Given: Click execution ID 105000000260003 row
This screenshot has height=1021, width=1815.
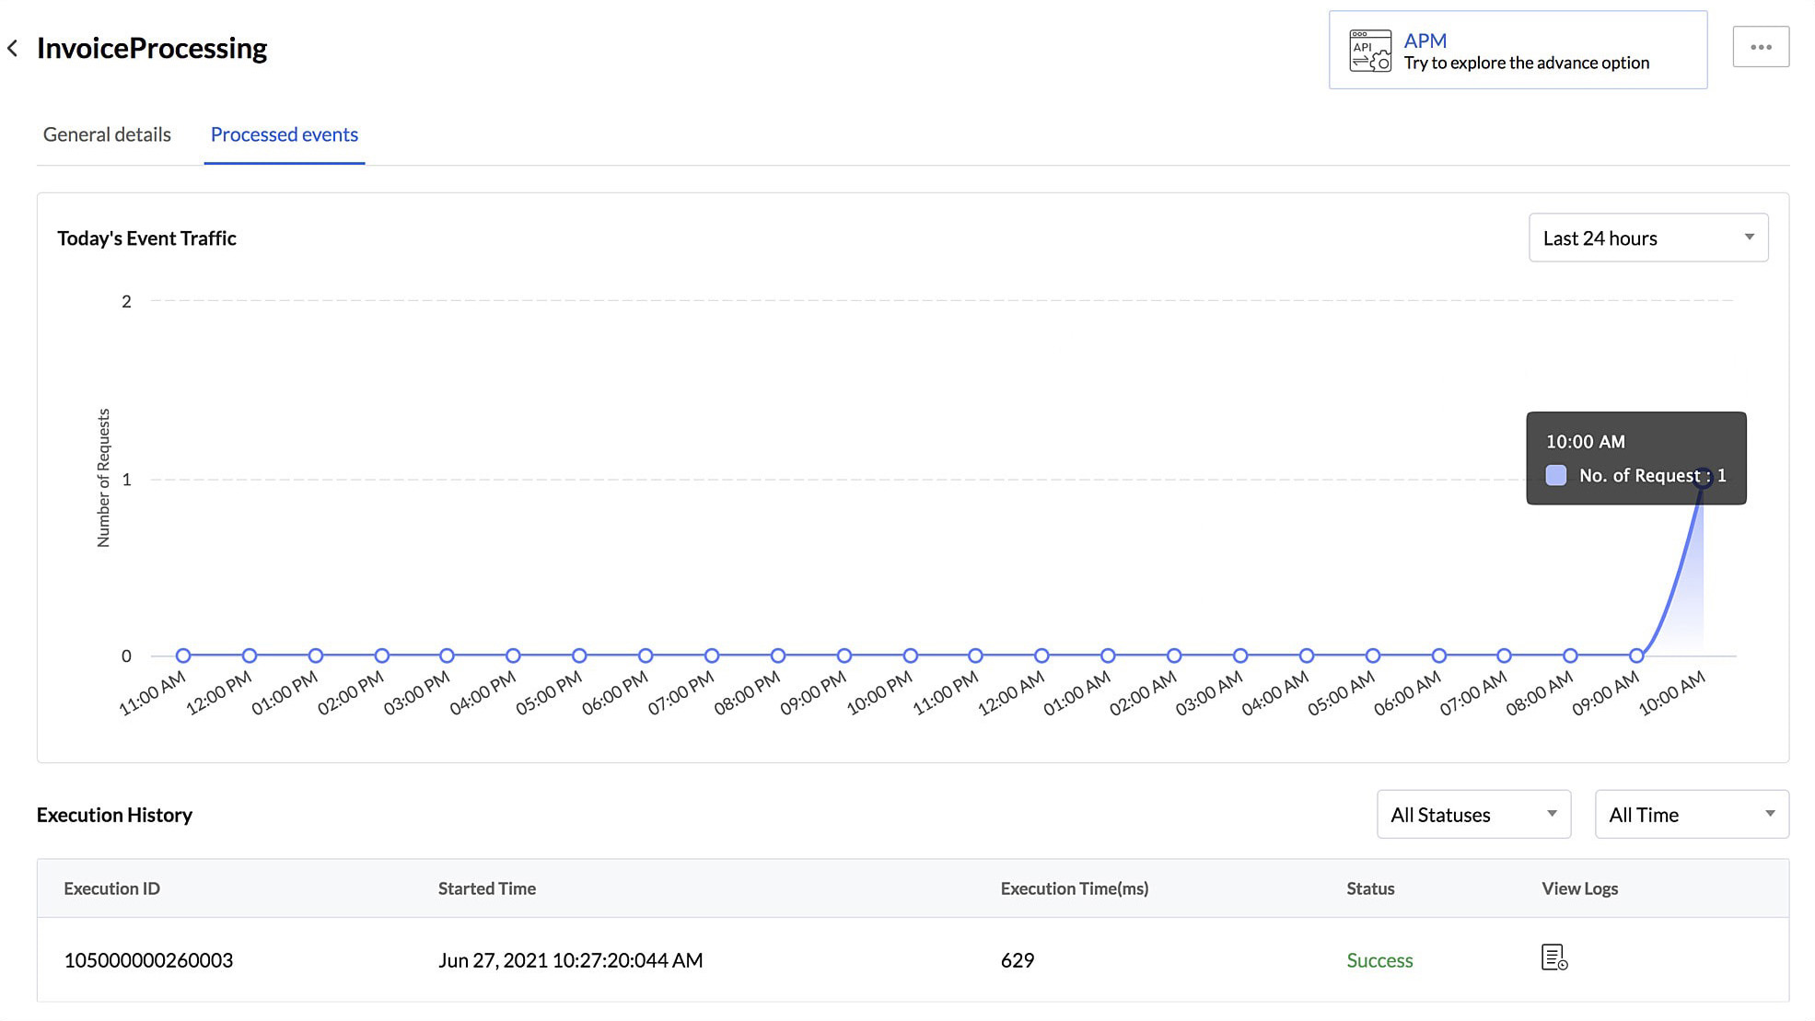Looking at the screenshot, I should (x=148, y=960).
